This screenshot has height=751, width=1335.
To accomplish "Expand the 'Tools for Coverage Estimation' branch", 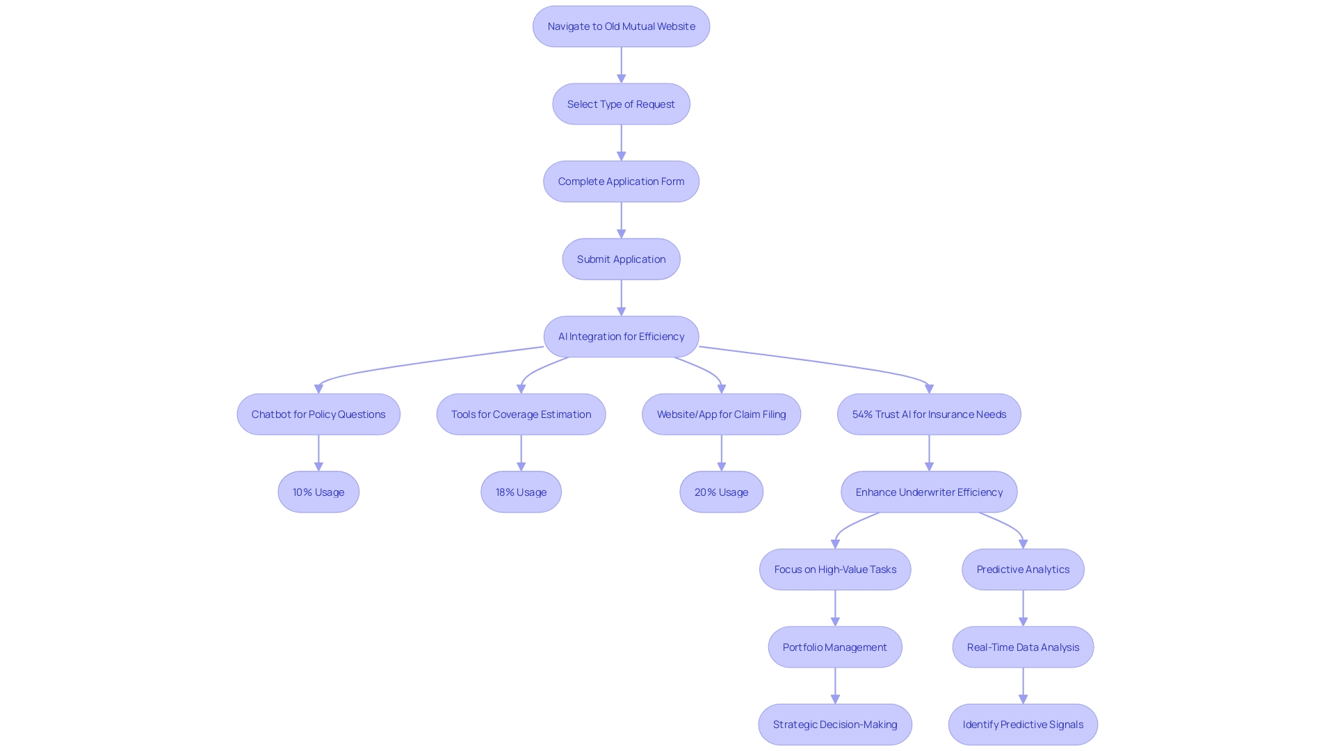I will pyautogui.click(x=521, y=414).
